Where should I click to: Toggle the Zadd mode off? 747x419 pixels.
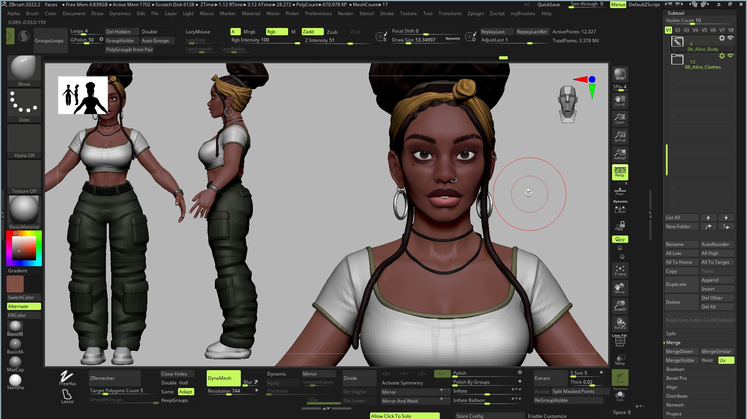point(312,32)
